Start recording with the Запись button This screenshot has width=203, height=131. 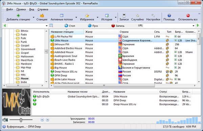[x=118, y=26]
